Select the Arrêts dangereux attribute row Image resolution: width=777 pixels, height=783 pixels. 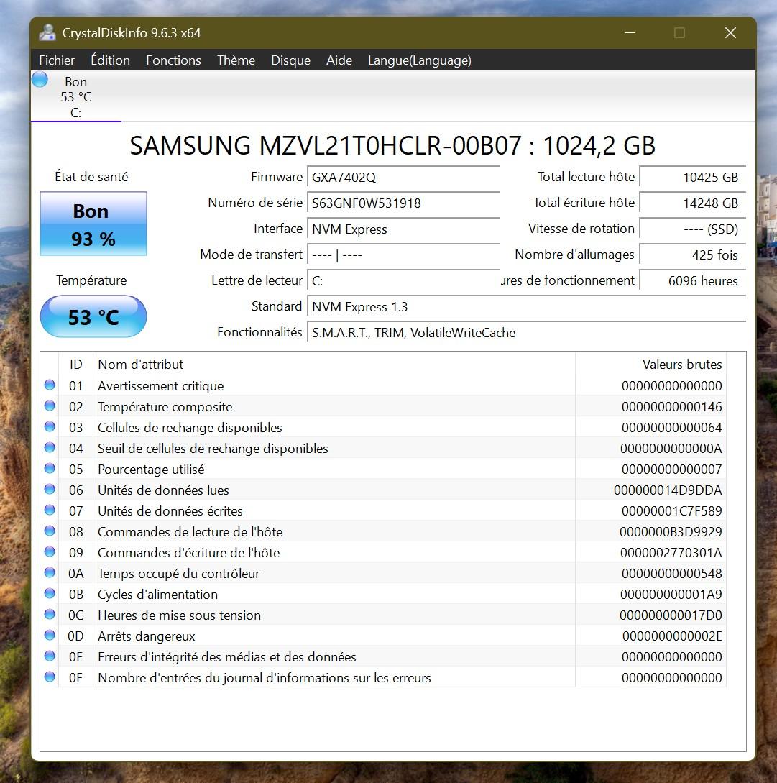(x=383, y=636)
